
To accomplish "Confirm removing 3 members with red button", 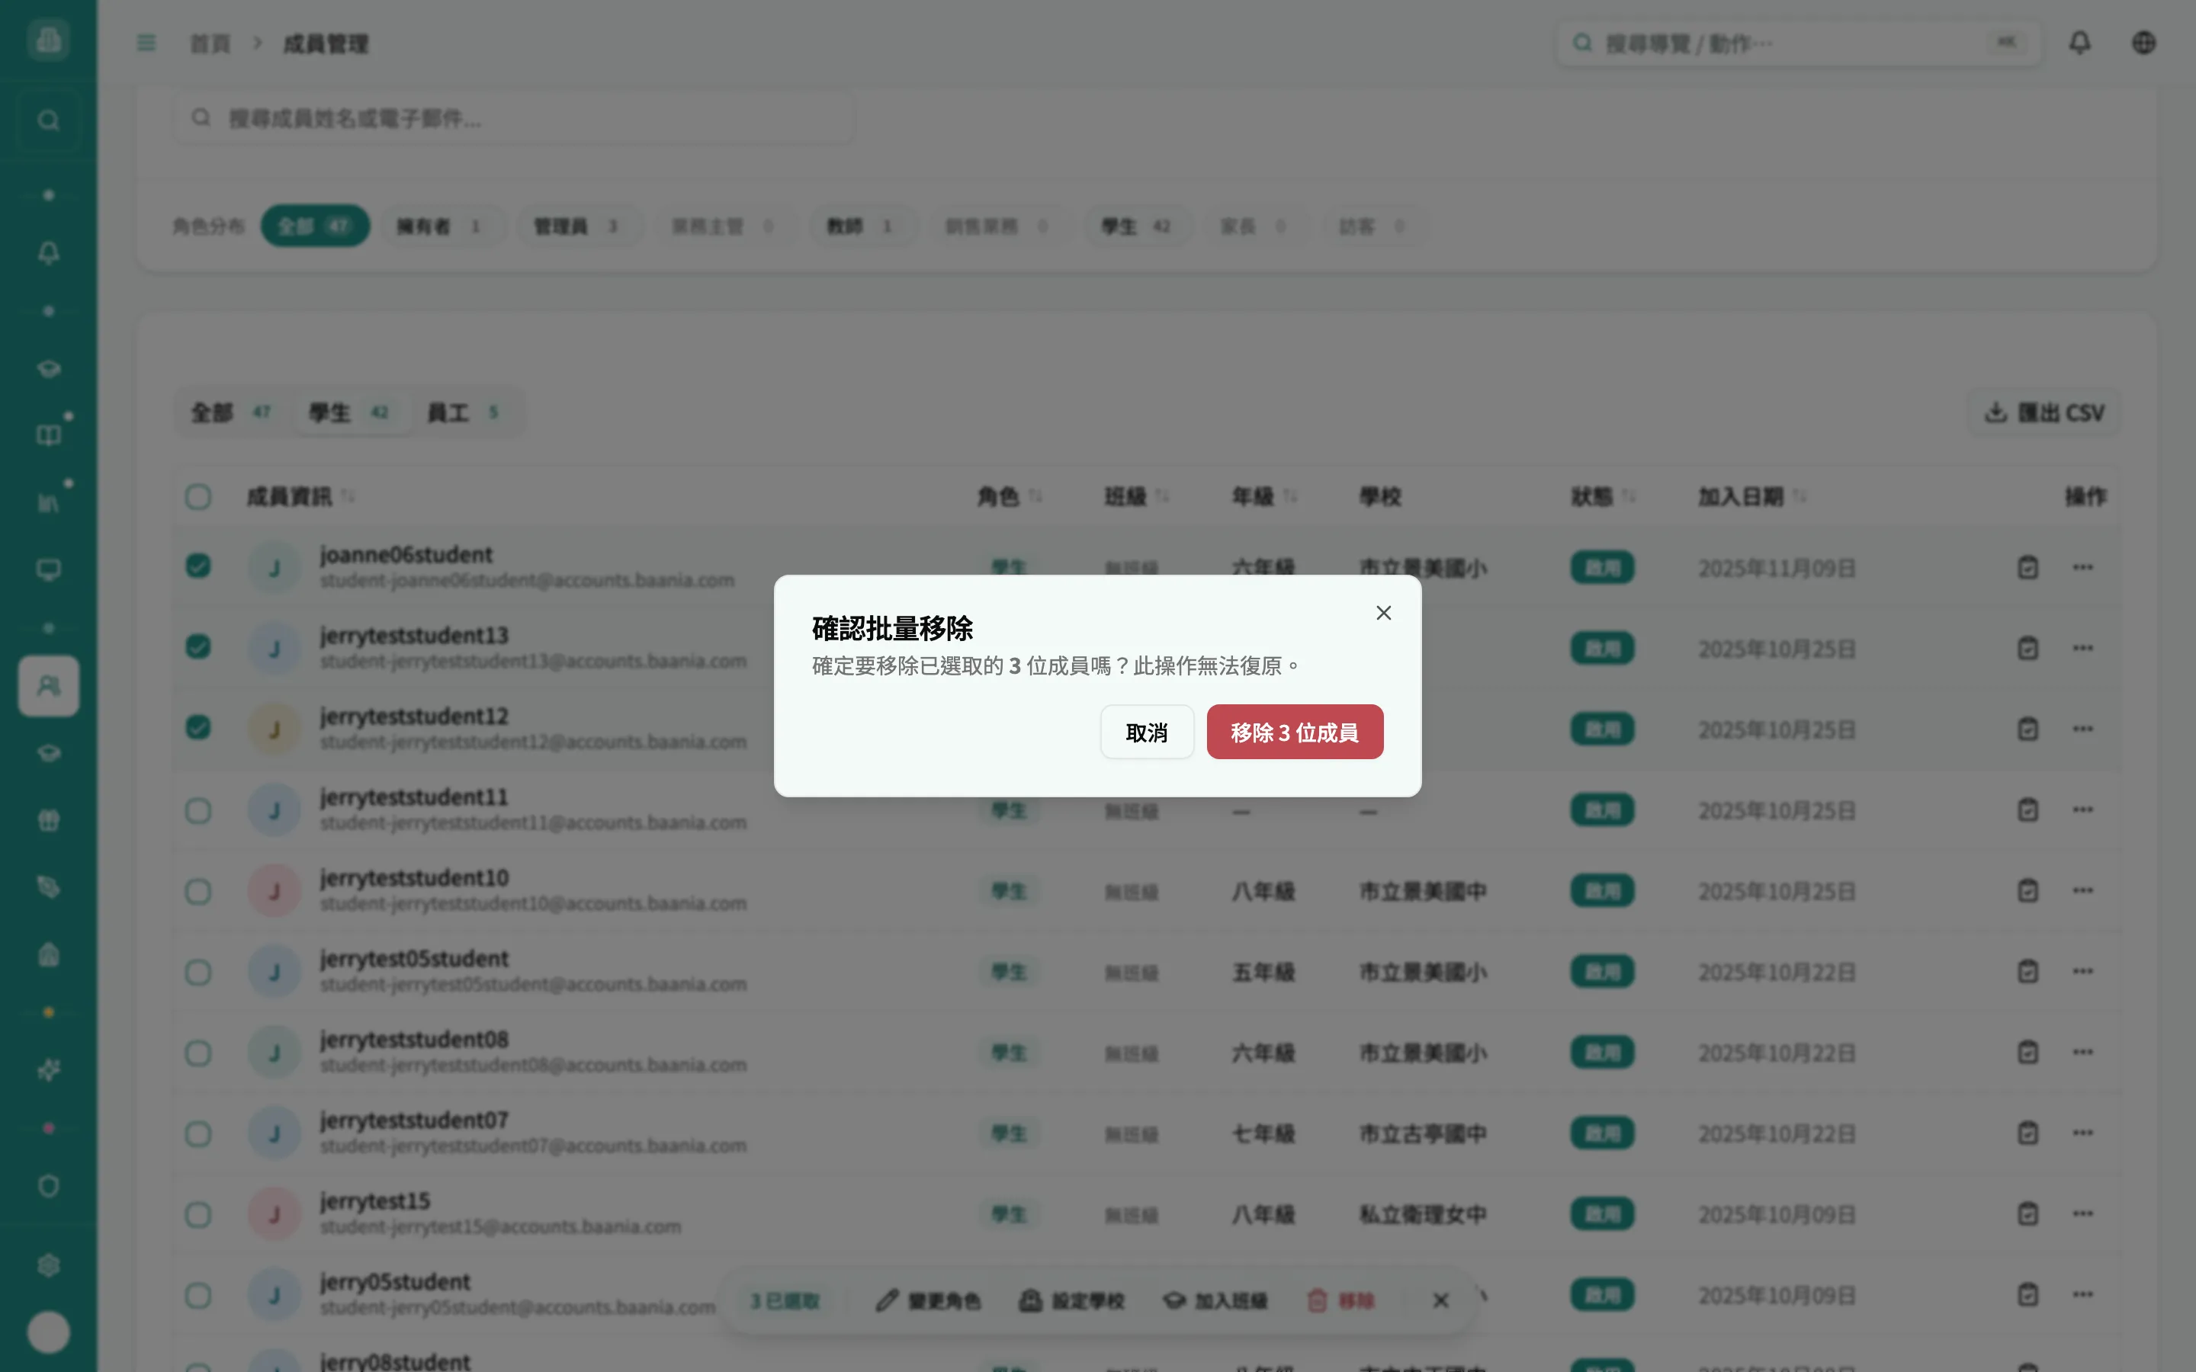I will click(1294, 732).
